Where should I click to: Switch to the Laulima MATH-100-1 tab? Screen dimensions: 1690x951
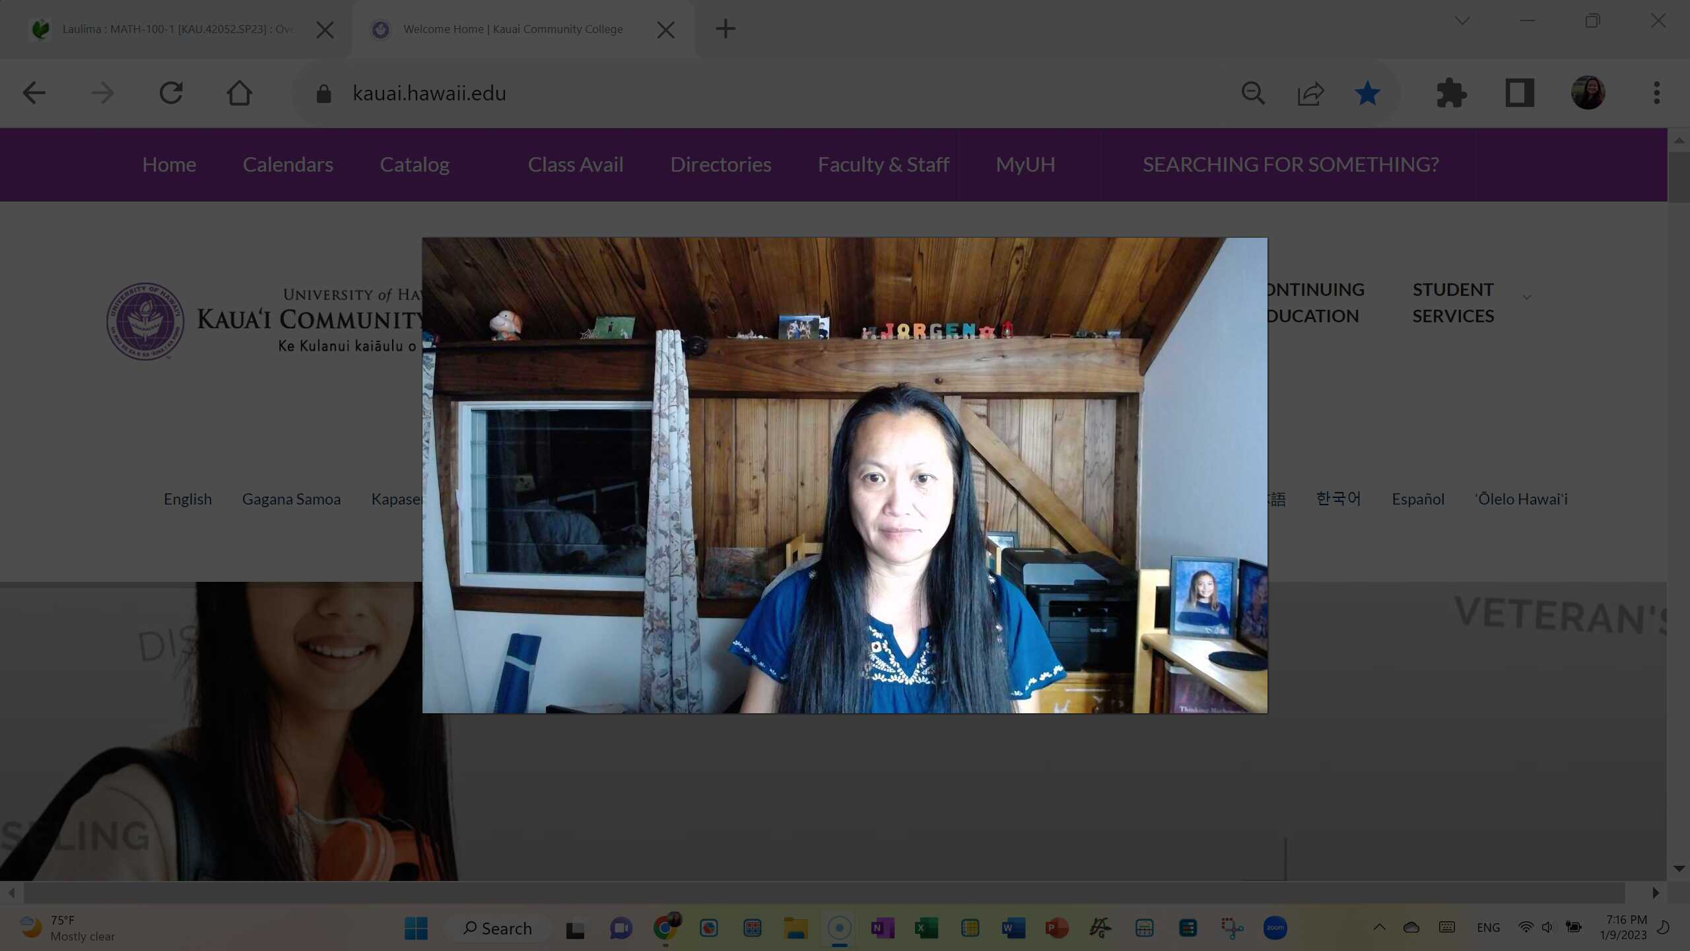click(172, 29)
